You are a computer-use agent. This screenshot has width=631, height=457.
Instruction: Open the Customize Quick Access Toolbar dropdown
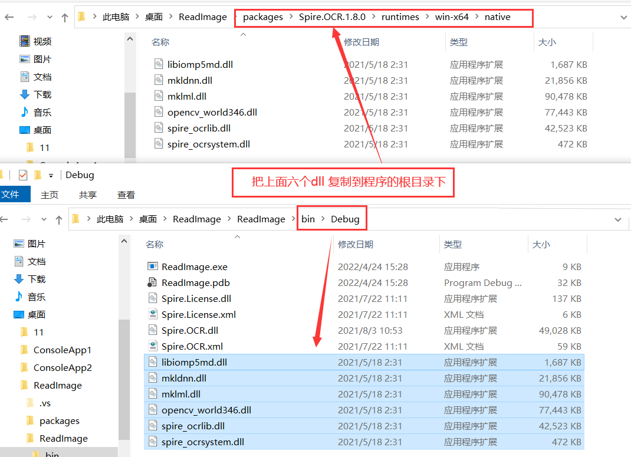51,176
